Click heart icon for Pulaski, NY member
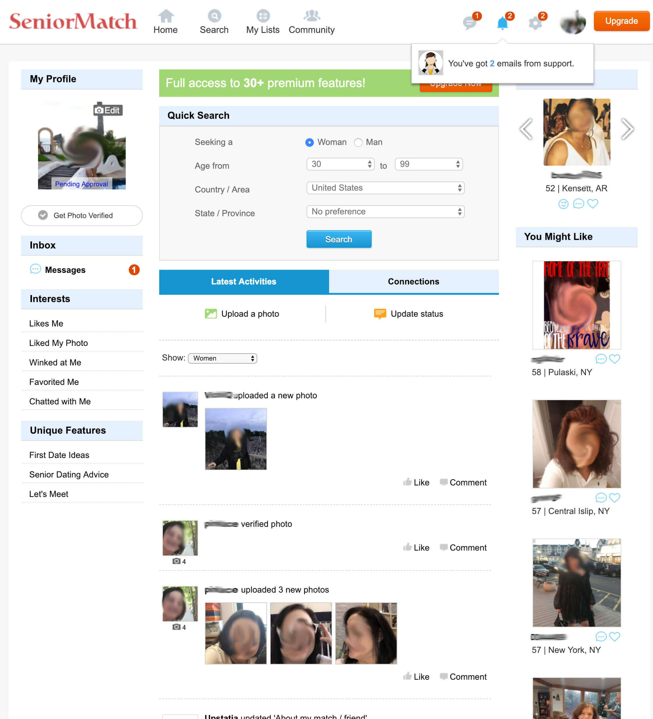Viewport: 653px width, 719px height. 615,358
